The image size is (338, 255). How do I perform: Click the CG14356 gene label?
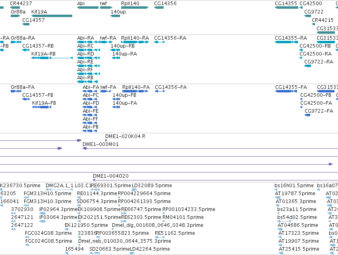click(165, 4)
